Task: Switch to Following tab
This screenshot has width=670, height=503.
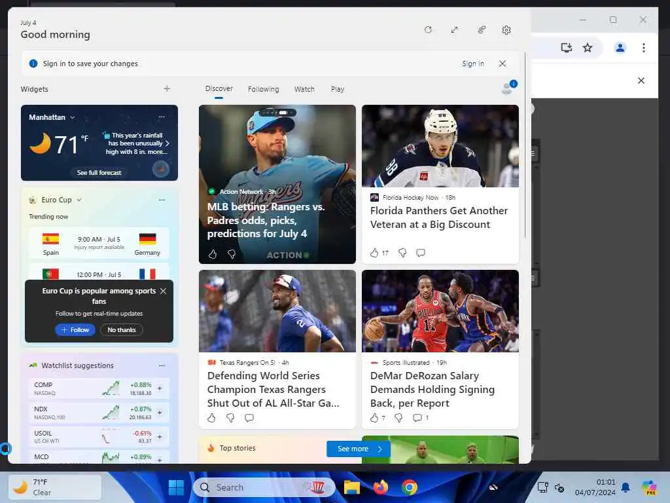Action: 263,89
